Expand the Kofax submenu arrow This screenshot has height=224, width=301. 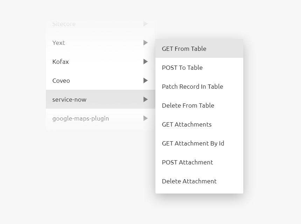(146, 62)
